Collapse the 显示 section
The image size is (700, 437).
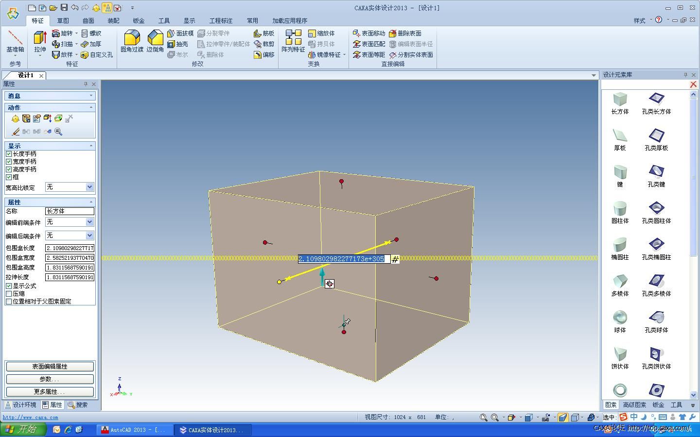pyautogui.click(x=91, y=146)
